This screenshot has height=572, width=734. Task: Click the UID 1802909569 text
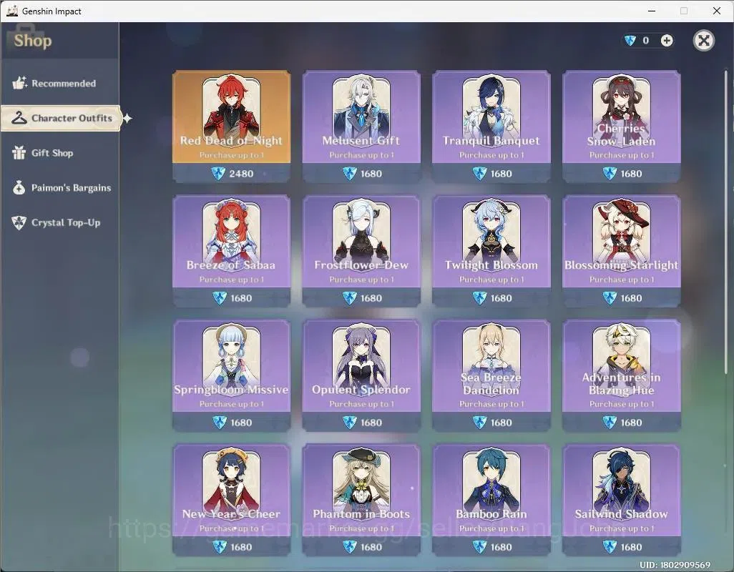coord(675,565)
